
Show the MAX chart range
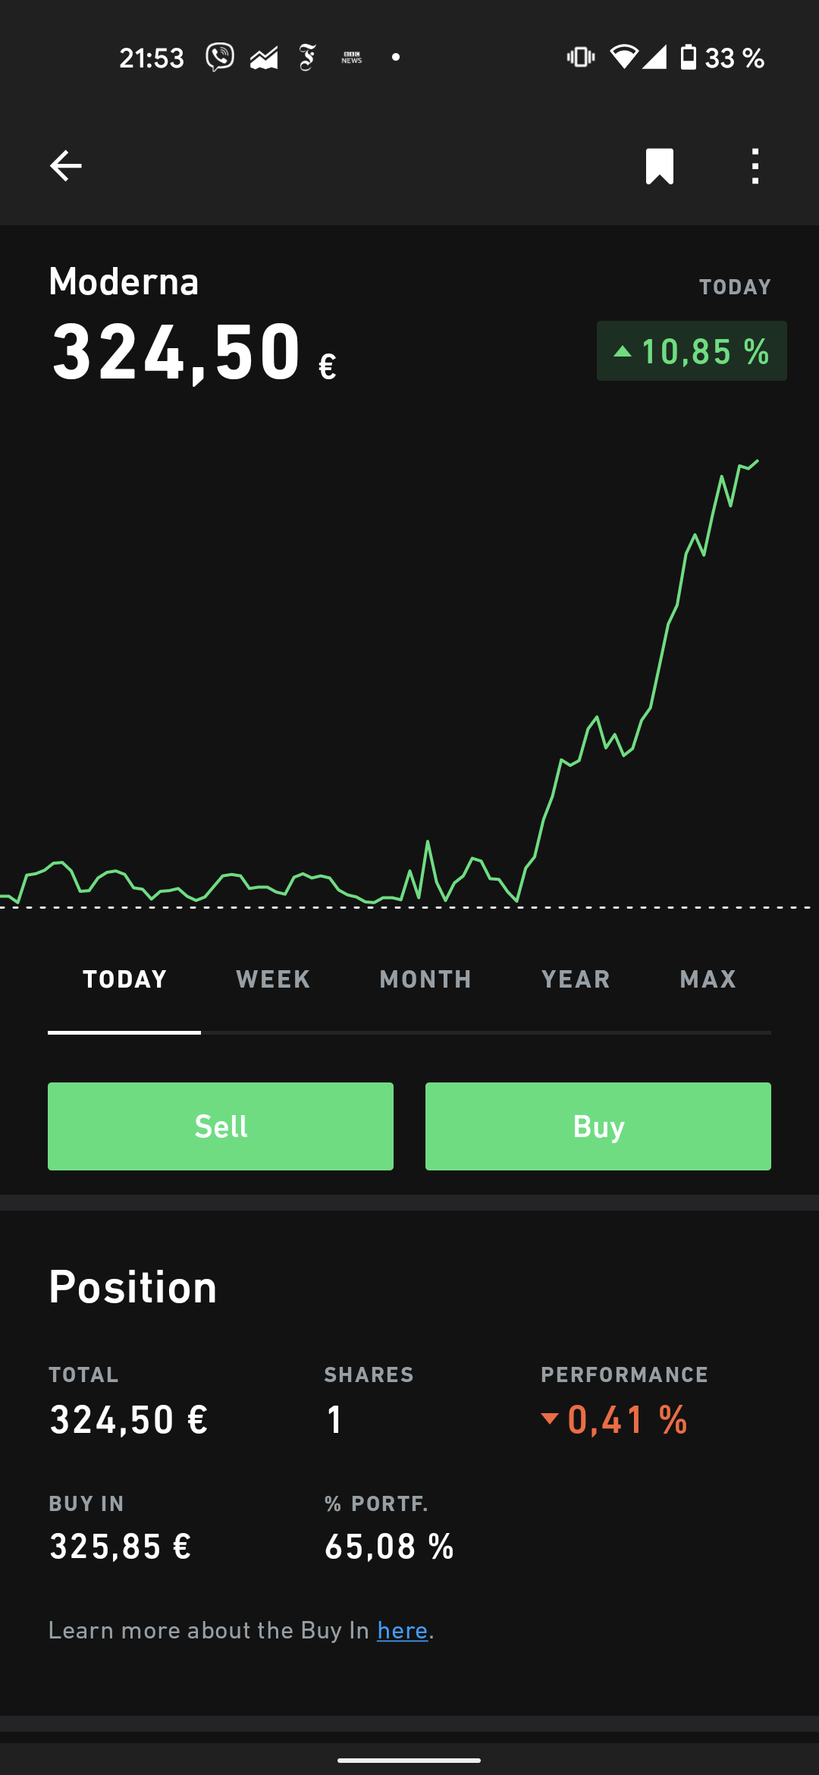pos(708,979)
